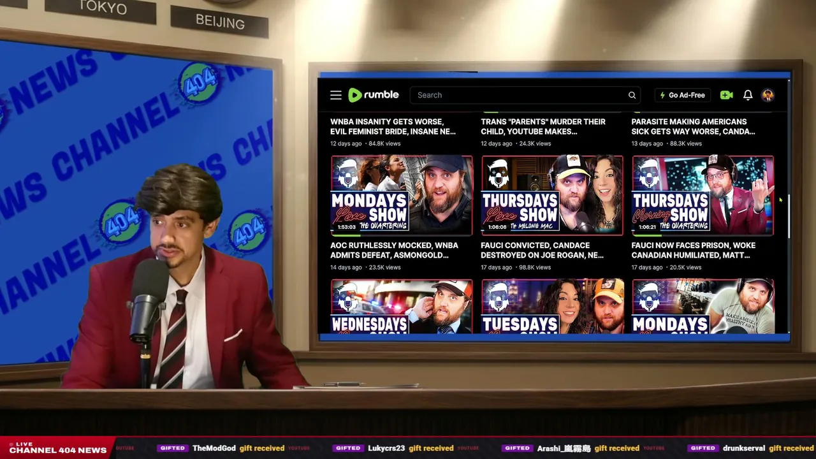Open the bottom-row Mondays Show thumbnail
This screenshot has width=816, height=459.
703,306
